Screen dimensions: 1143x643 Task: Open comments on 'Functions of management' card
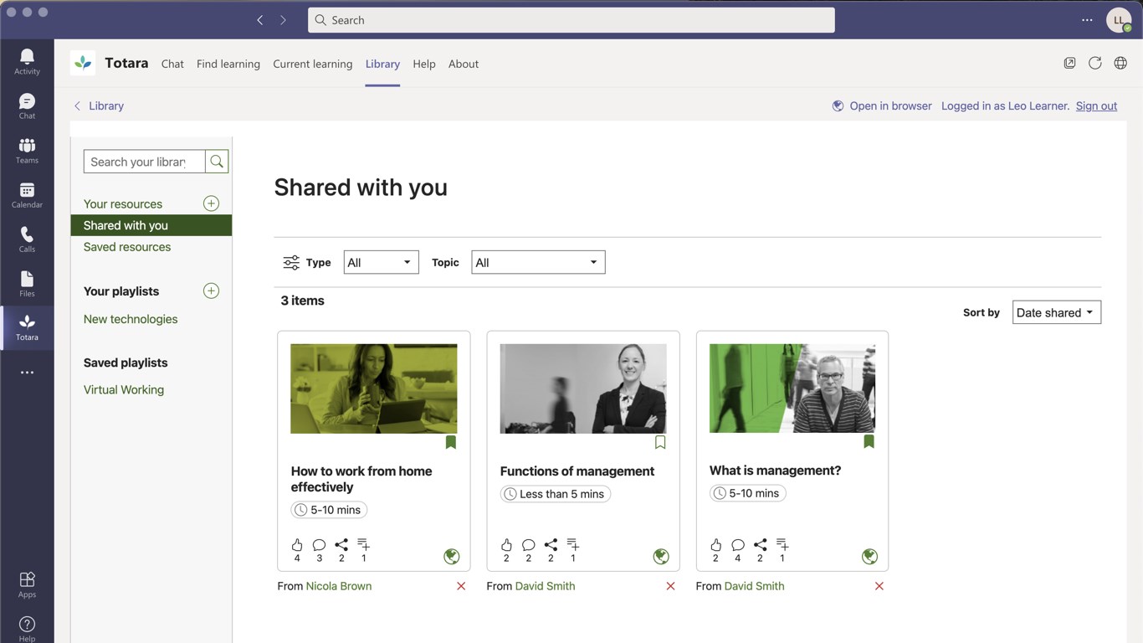pos(528,545)
